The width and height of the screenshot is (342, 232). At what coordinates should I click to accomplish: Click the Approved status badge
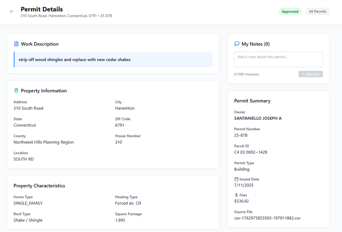[290, 12]
